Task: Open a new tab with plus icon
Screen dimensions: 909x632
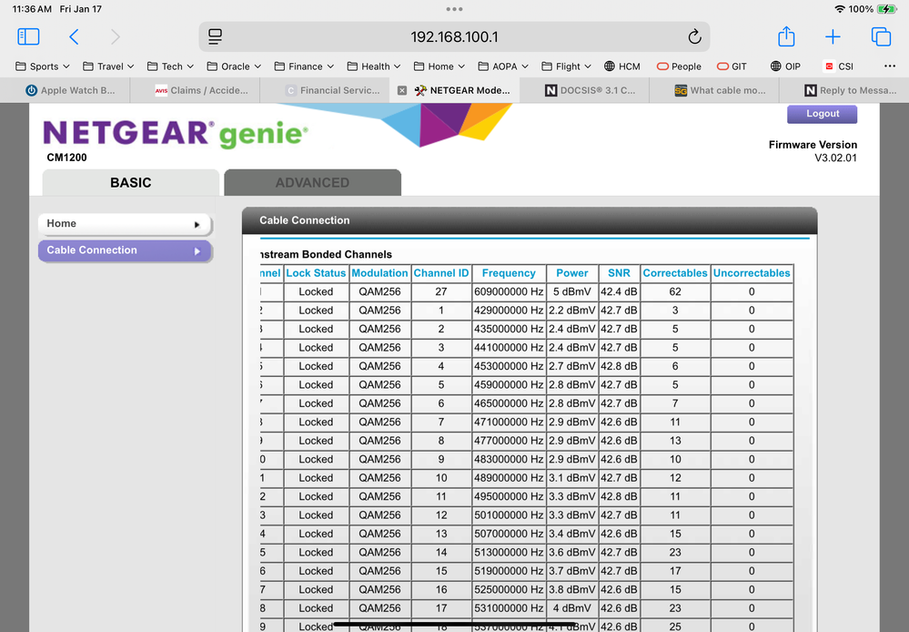Action: tap(833, 36)
